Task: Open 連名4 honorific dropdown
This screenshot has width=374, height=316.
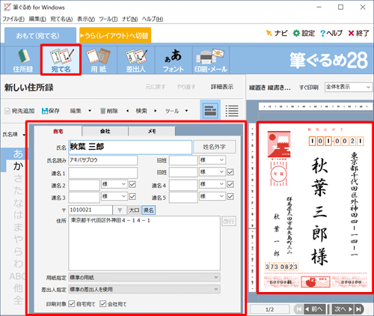Action: (x=212, y=184)
